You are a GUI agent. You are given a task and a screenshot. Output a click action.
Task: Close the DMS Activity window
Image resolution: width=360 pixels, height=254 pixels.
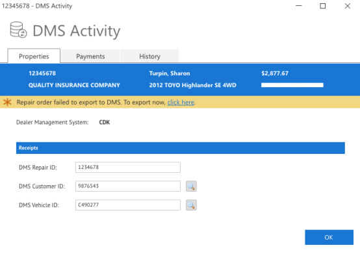click(x=348, y=6)
